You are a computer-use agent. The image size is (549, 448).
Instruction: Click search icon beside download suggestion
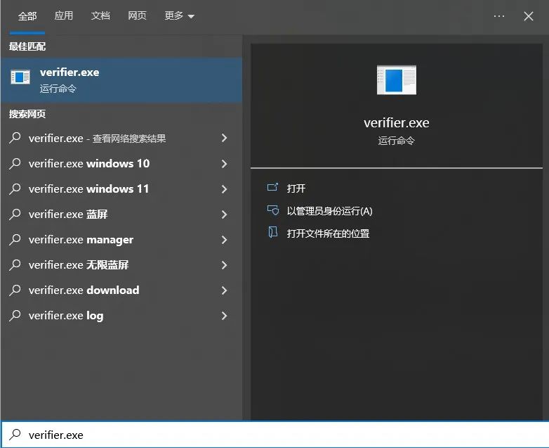pyautogui.click(x=15, y=290)
